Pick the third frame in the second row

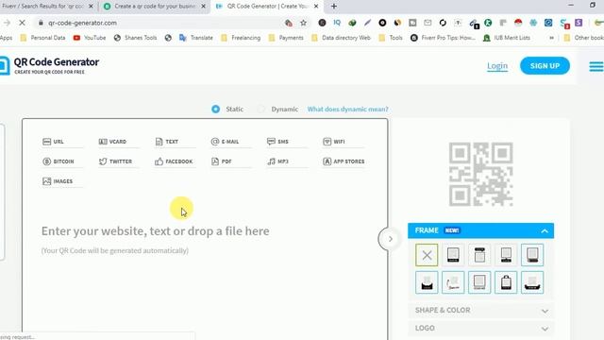(479, 282)
